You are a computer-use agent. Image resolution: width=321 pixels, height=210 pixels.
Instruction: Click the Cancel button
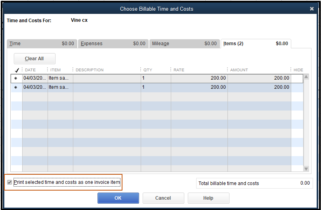[x=163, y=198]
